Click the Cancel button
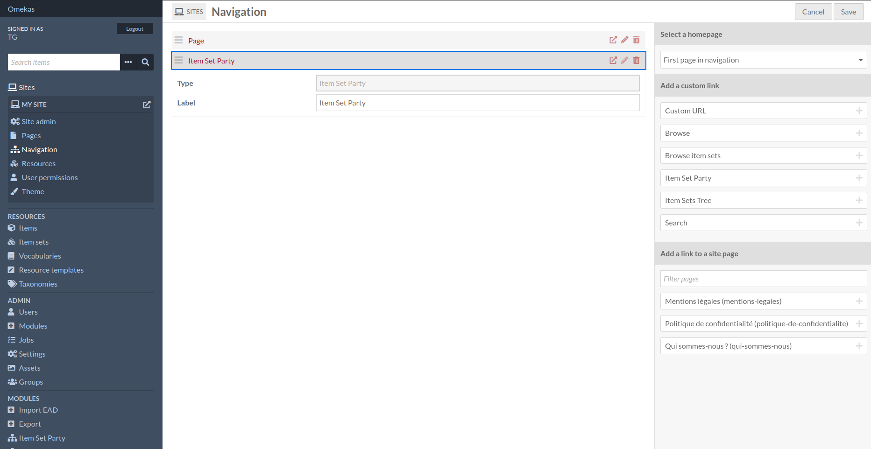 click(813, 12)
